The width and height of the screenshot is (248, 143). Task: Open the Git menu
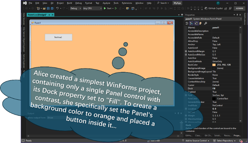point(52,3)
